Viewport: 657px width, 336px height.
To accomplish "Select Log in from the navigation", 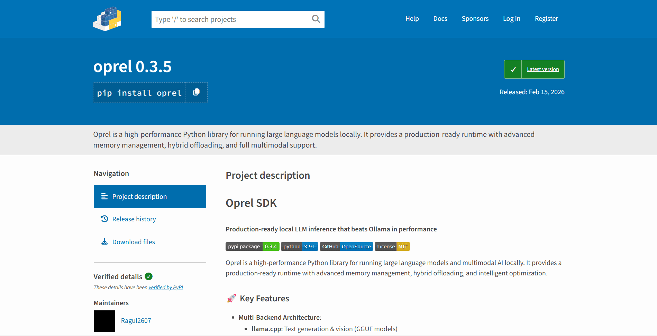I will [x=511, y=18].
